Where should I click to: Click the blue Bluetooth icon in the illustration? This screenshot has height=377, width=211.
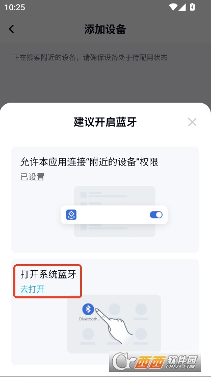point(88,309)
